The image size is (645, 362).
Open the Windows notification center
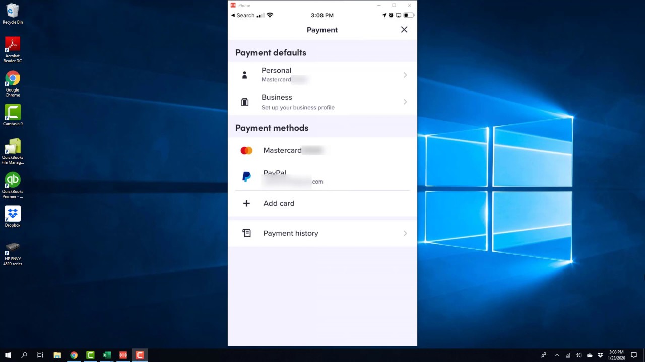point(634,355)
